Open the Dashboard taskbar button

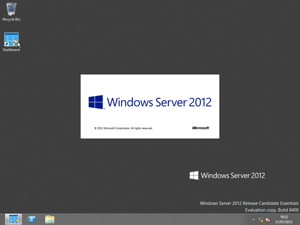(13, 219)
